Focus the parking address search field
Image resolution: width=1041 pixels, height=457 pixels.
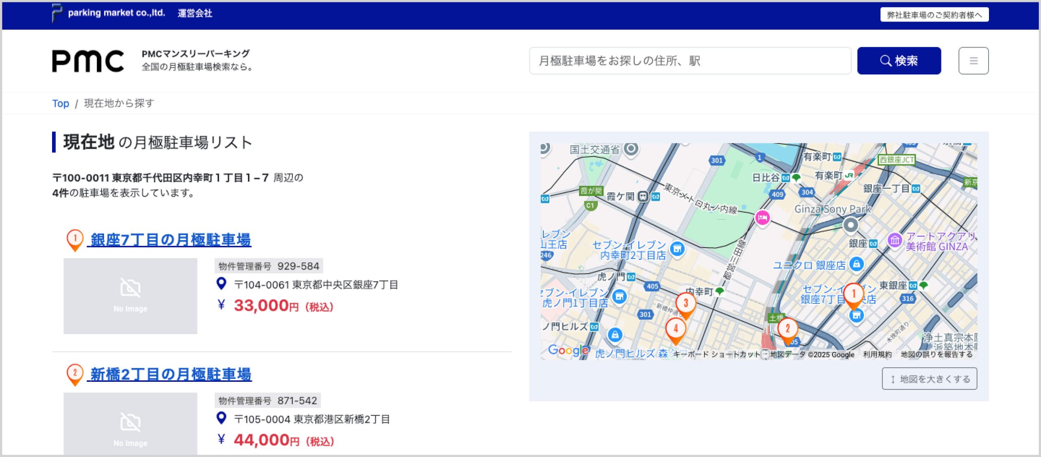click(x=690, y=61)
